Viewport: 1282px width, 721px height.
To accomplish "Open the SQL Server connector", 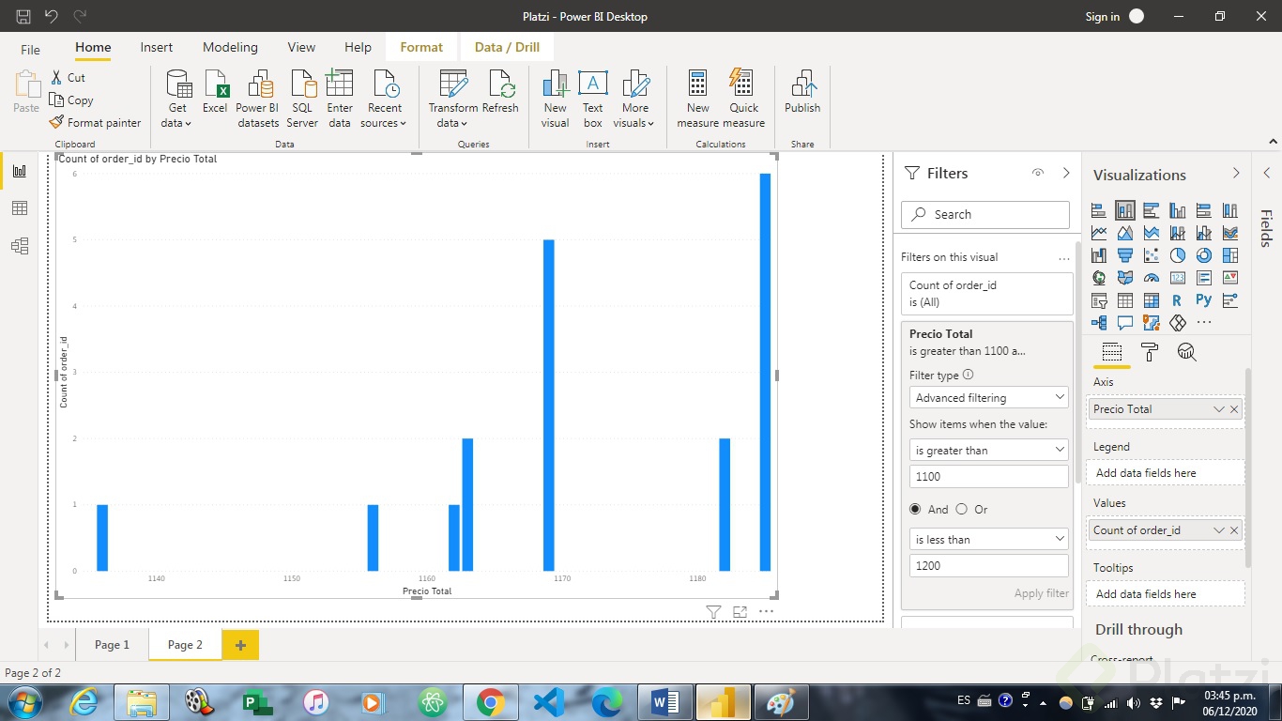I will 302,100.
